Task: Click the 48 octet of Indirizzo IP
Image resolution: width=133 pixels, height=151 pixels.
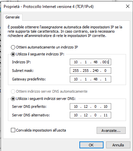Action: coord(96,62)
